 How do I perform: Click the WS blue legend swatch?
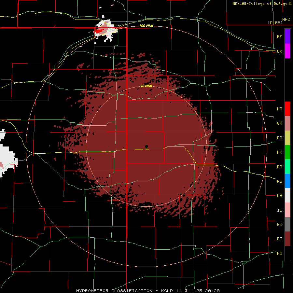[287, 181]
